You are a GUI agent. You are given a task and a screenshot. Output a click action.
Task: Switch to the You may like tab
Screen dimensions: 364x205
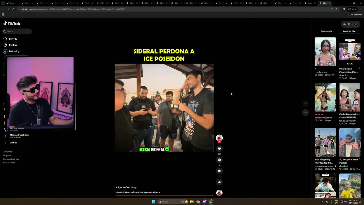(349, 31)
